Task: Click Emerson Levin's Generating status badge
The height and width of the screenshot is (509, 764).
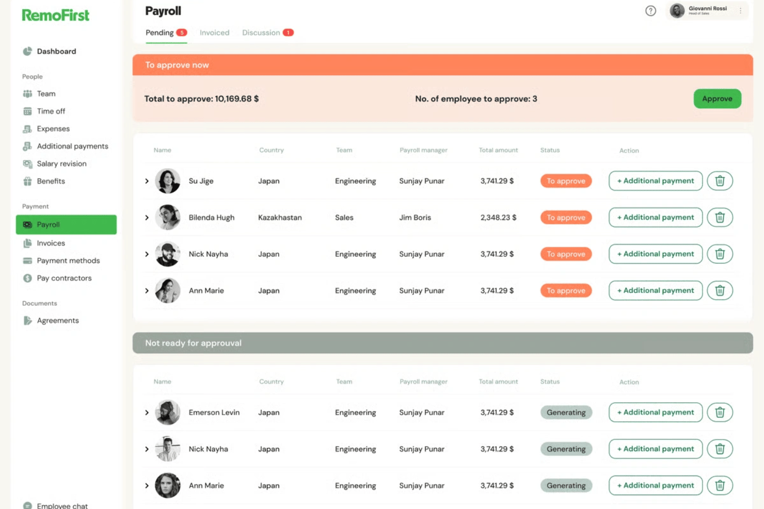Action: coord(566,413)
